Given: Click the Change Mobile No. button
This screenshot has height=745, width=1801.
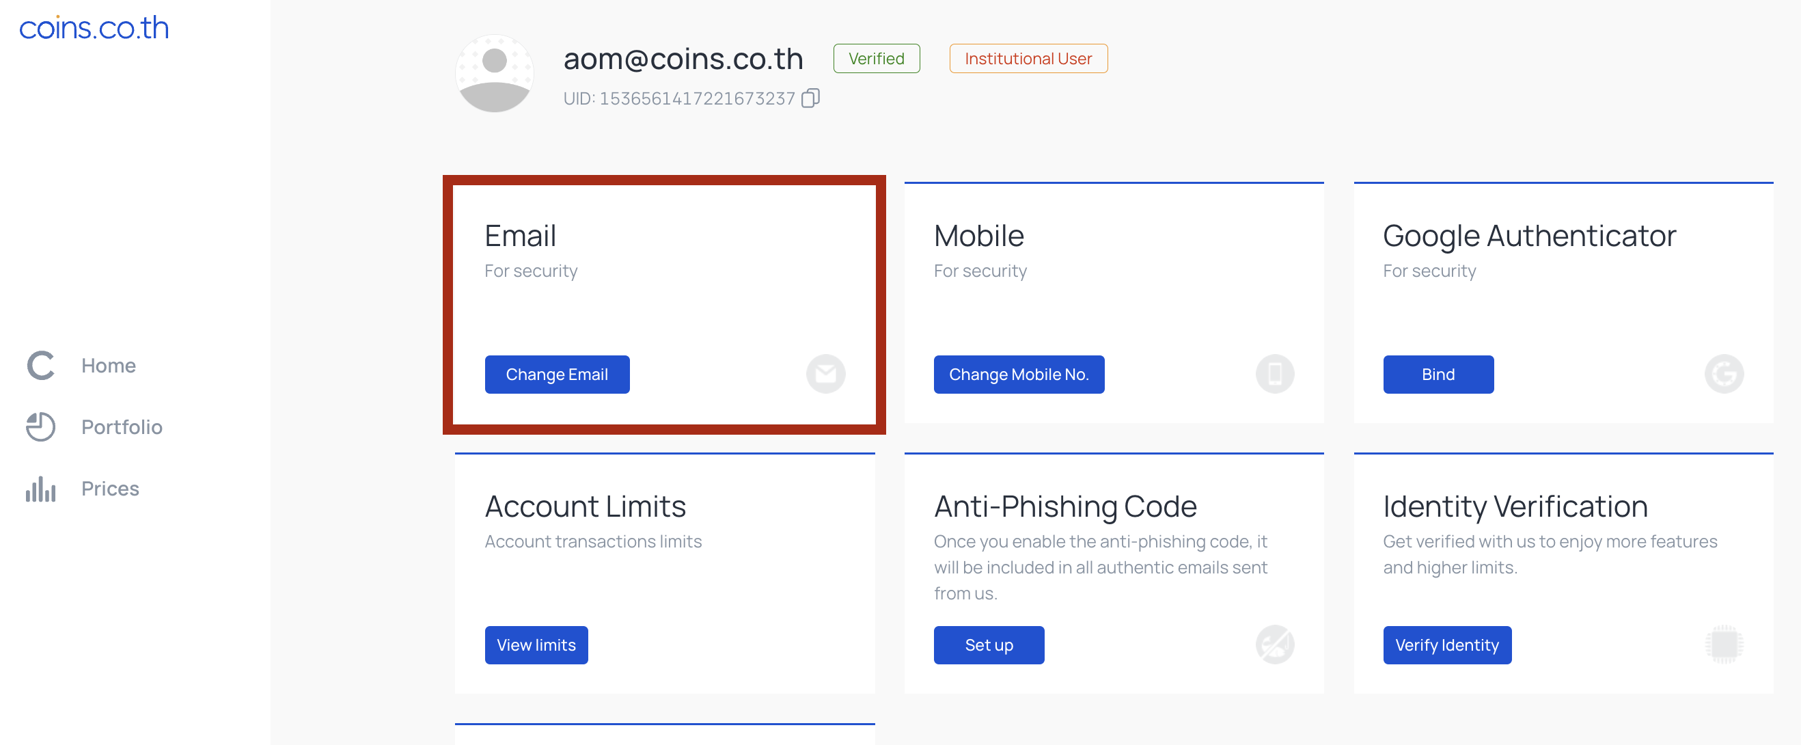Looking at the screenshot, I should 1019,375.
